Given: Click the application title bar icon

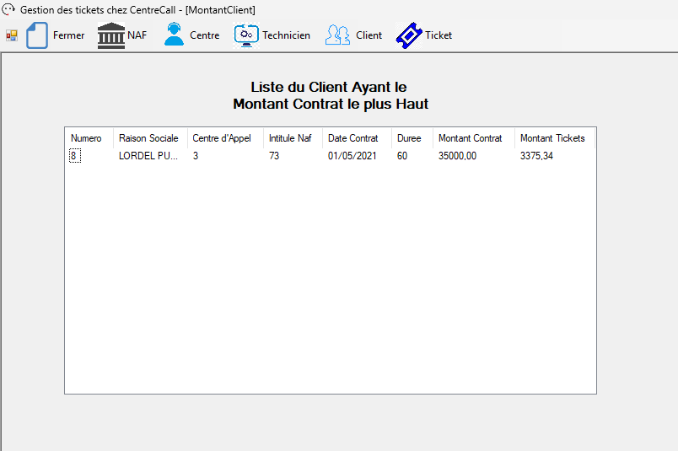Looking at the screenshot, I should [9, 10].
